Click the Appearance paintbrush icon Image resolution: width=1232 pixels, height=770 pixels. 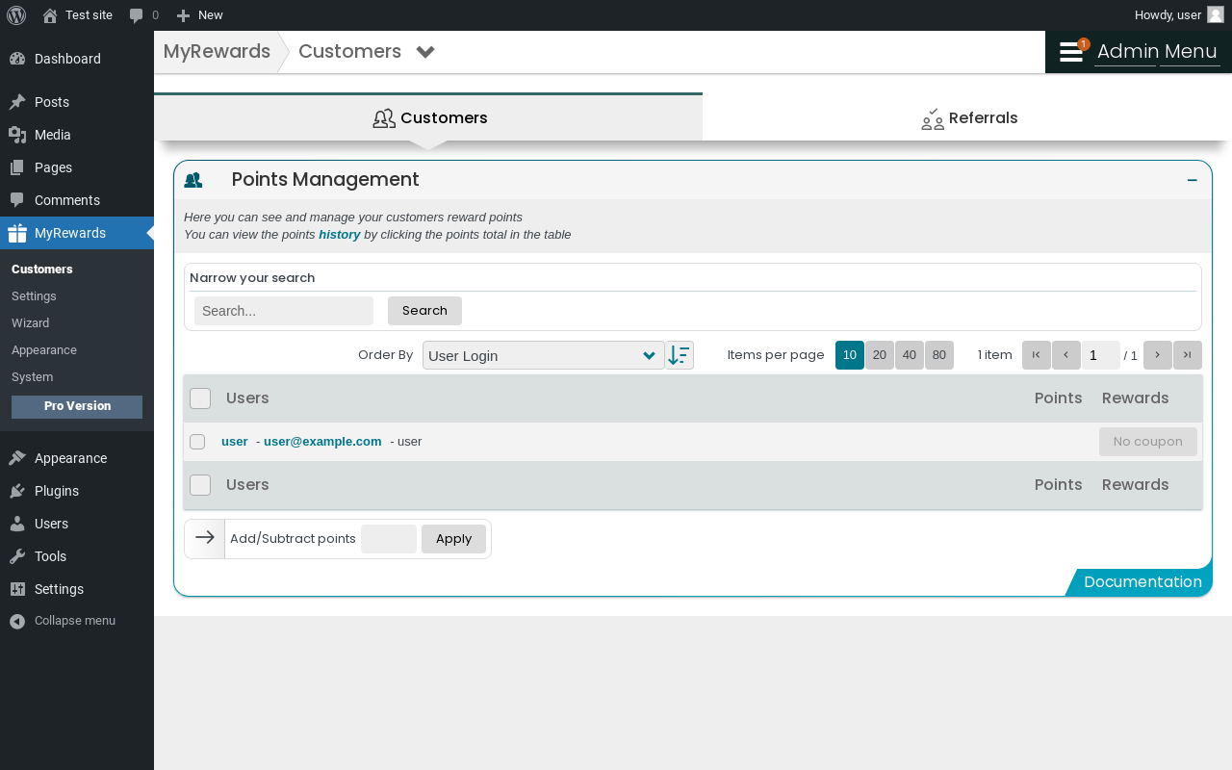click(17, 458)
